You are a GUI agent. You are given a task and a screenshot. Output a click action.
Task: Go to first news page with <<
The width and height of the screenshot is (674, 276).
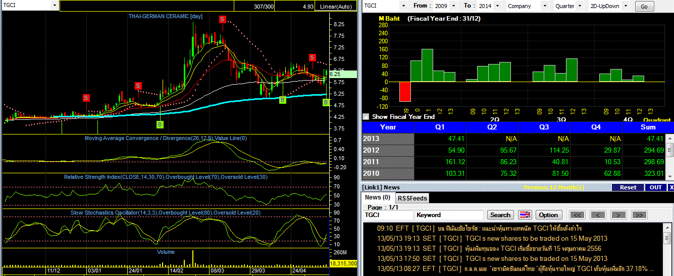click(578, 215)
